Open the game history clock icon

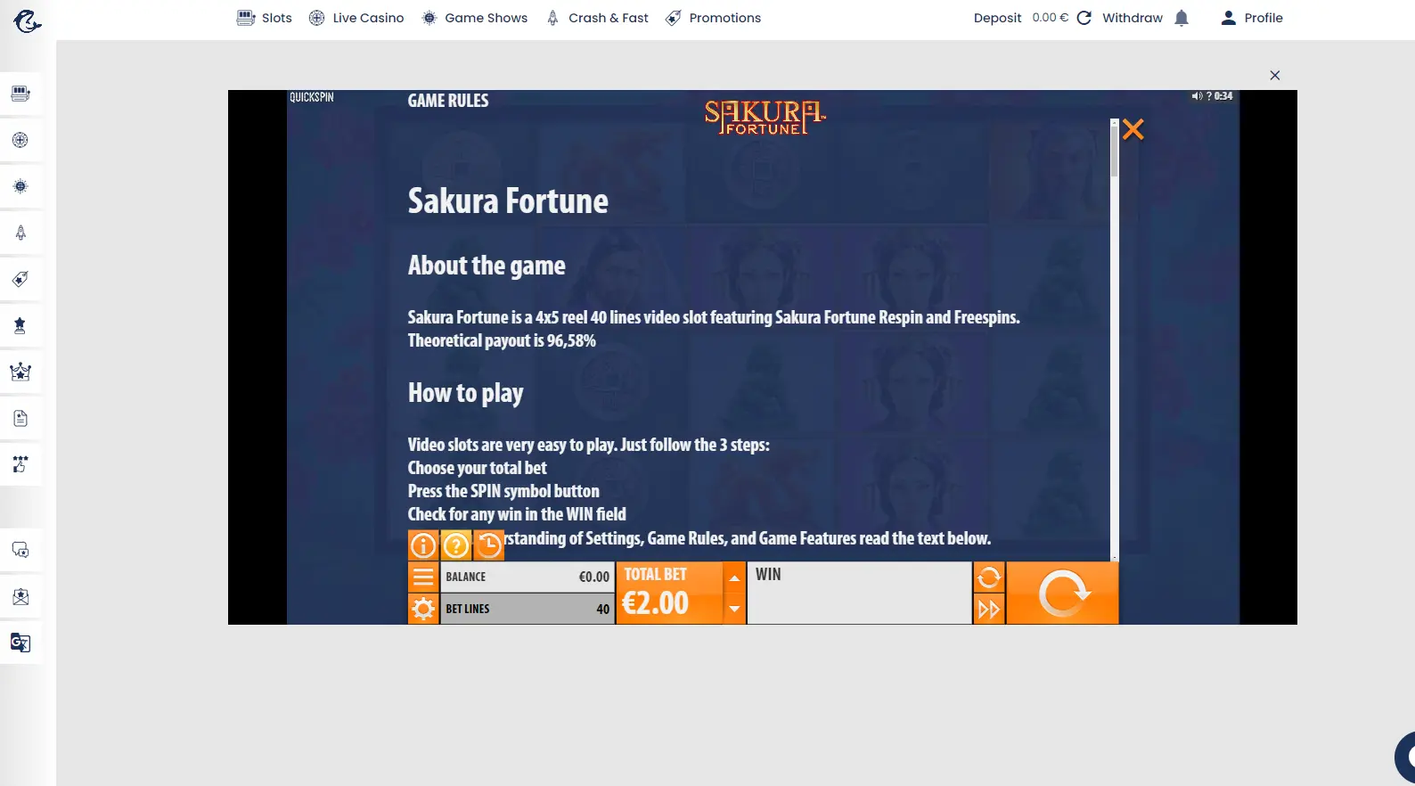[x=489, y=545]
